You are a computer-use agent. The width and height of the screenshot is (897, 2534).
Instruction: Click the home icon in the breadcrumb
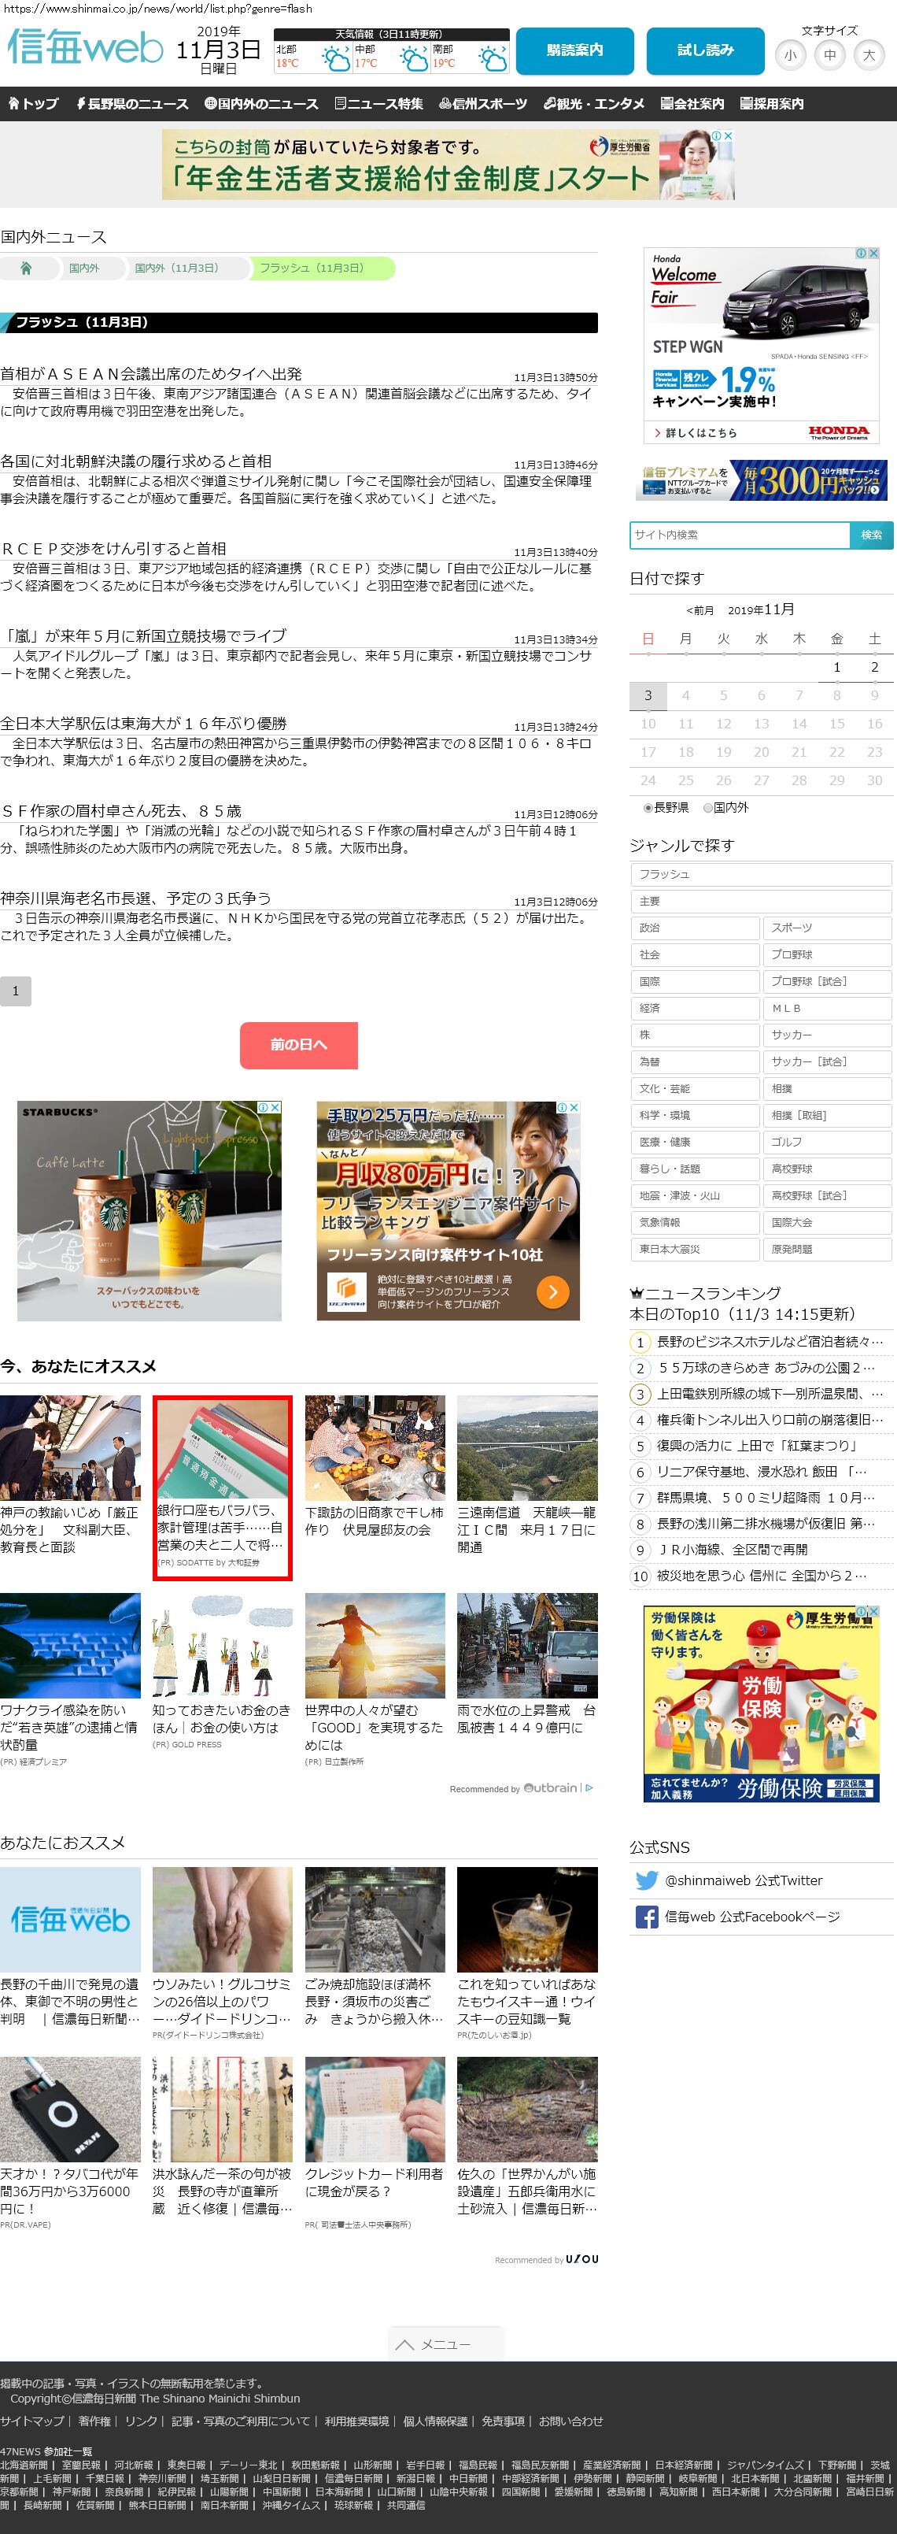(x=27, y=269)
